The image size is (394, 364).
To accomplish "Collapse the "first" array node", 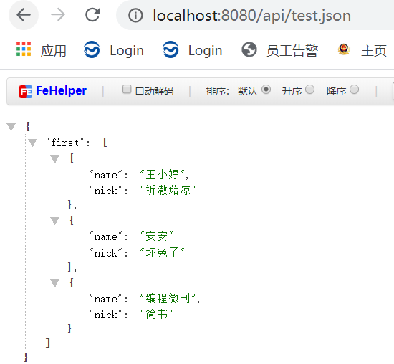I will (33, 143).
